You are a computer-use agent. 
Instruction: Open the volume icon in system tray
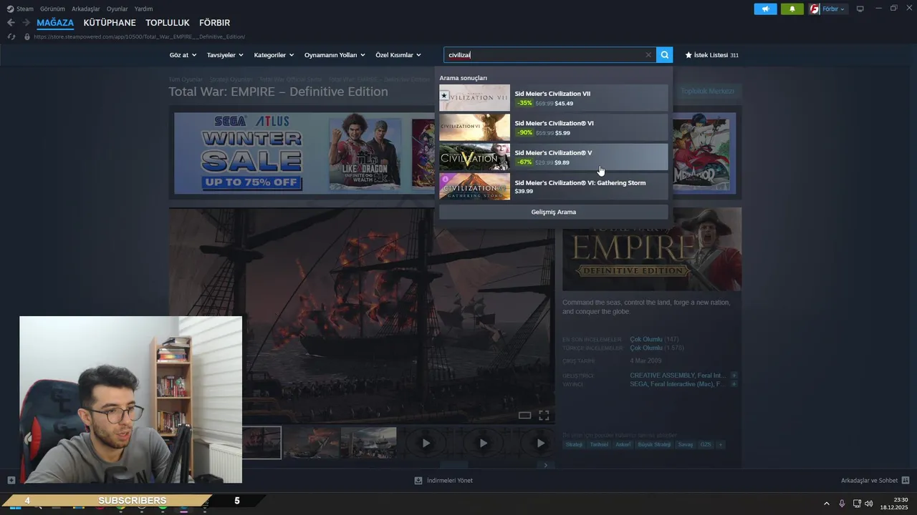[x=869, y=504]
